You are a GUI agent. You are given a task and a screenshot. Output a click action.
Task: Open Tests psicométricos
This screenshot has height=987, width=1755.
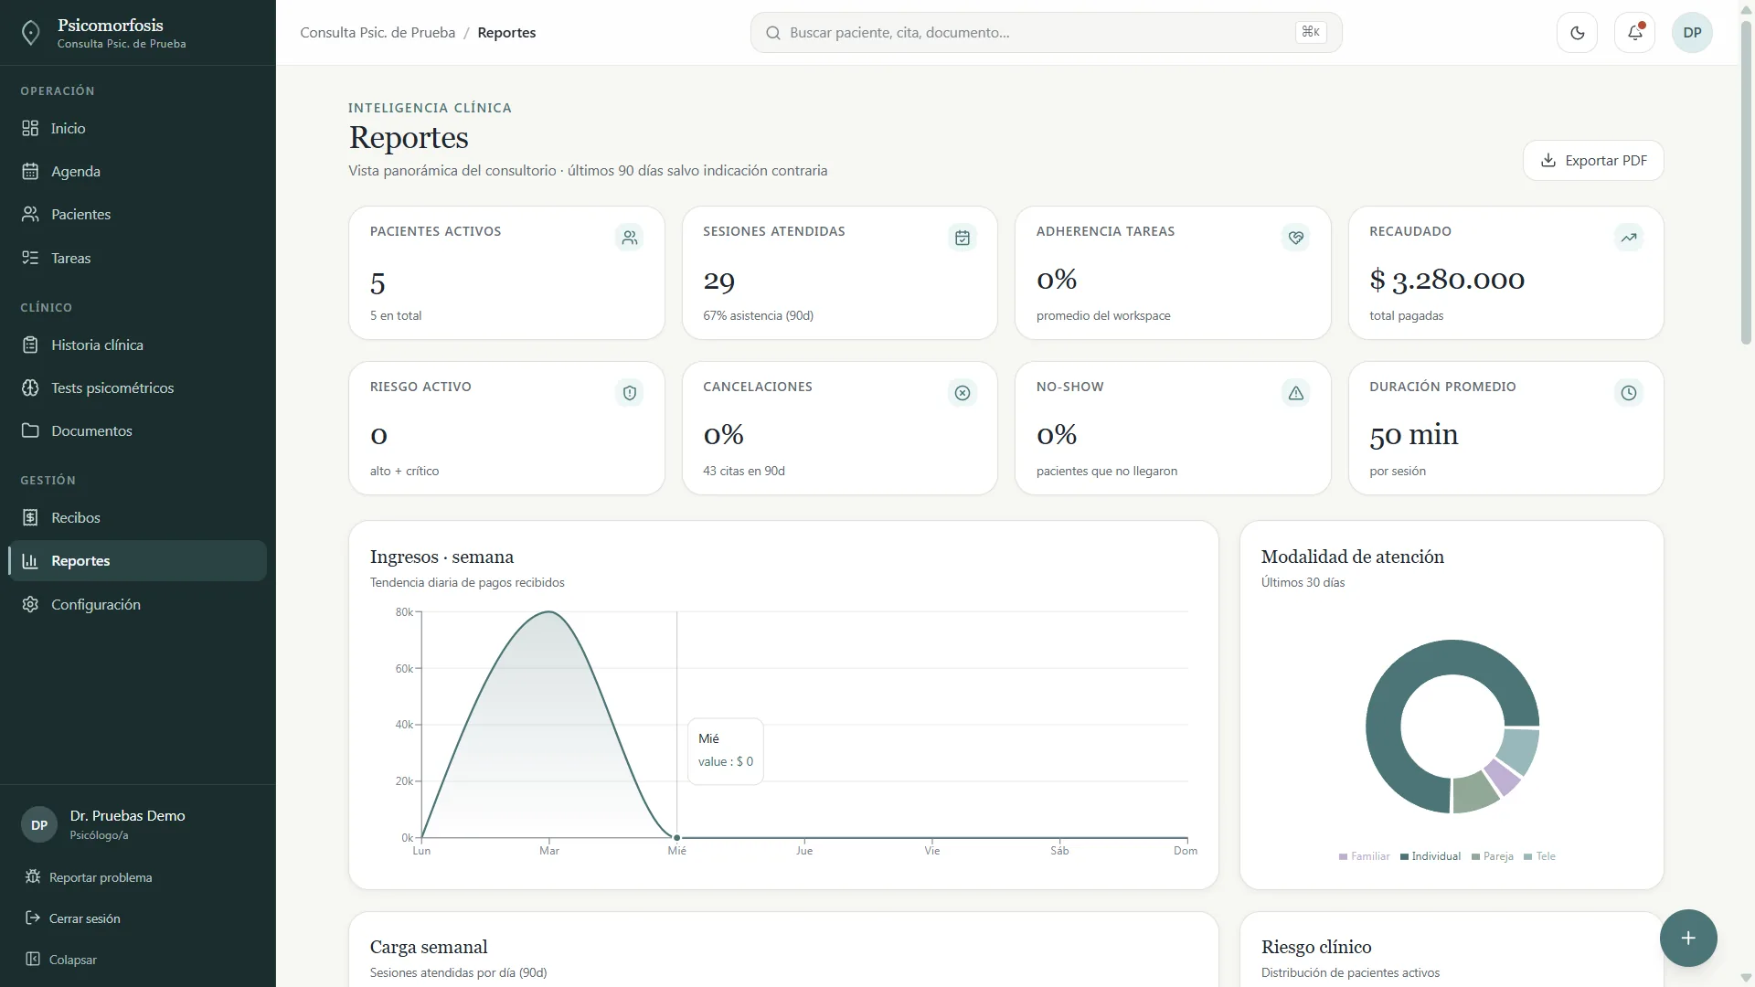pos(137,388)
